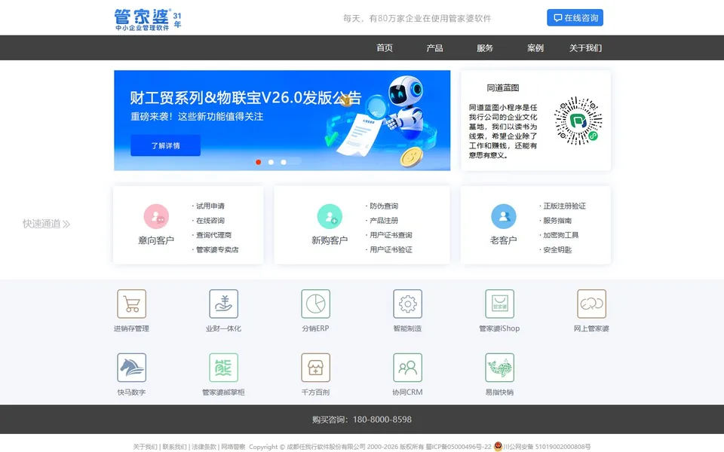Open the 安全钥匙 link
This screenshot has height=452, width=724.
(557, 249)
